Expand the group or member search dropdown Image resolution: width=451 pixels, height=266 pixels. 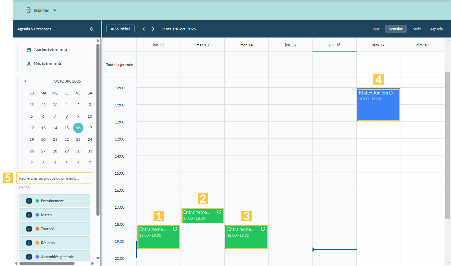(x=87, y=178)
